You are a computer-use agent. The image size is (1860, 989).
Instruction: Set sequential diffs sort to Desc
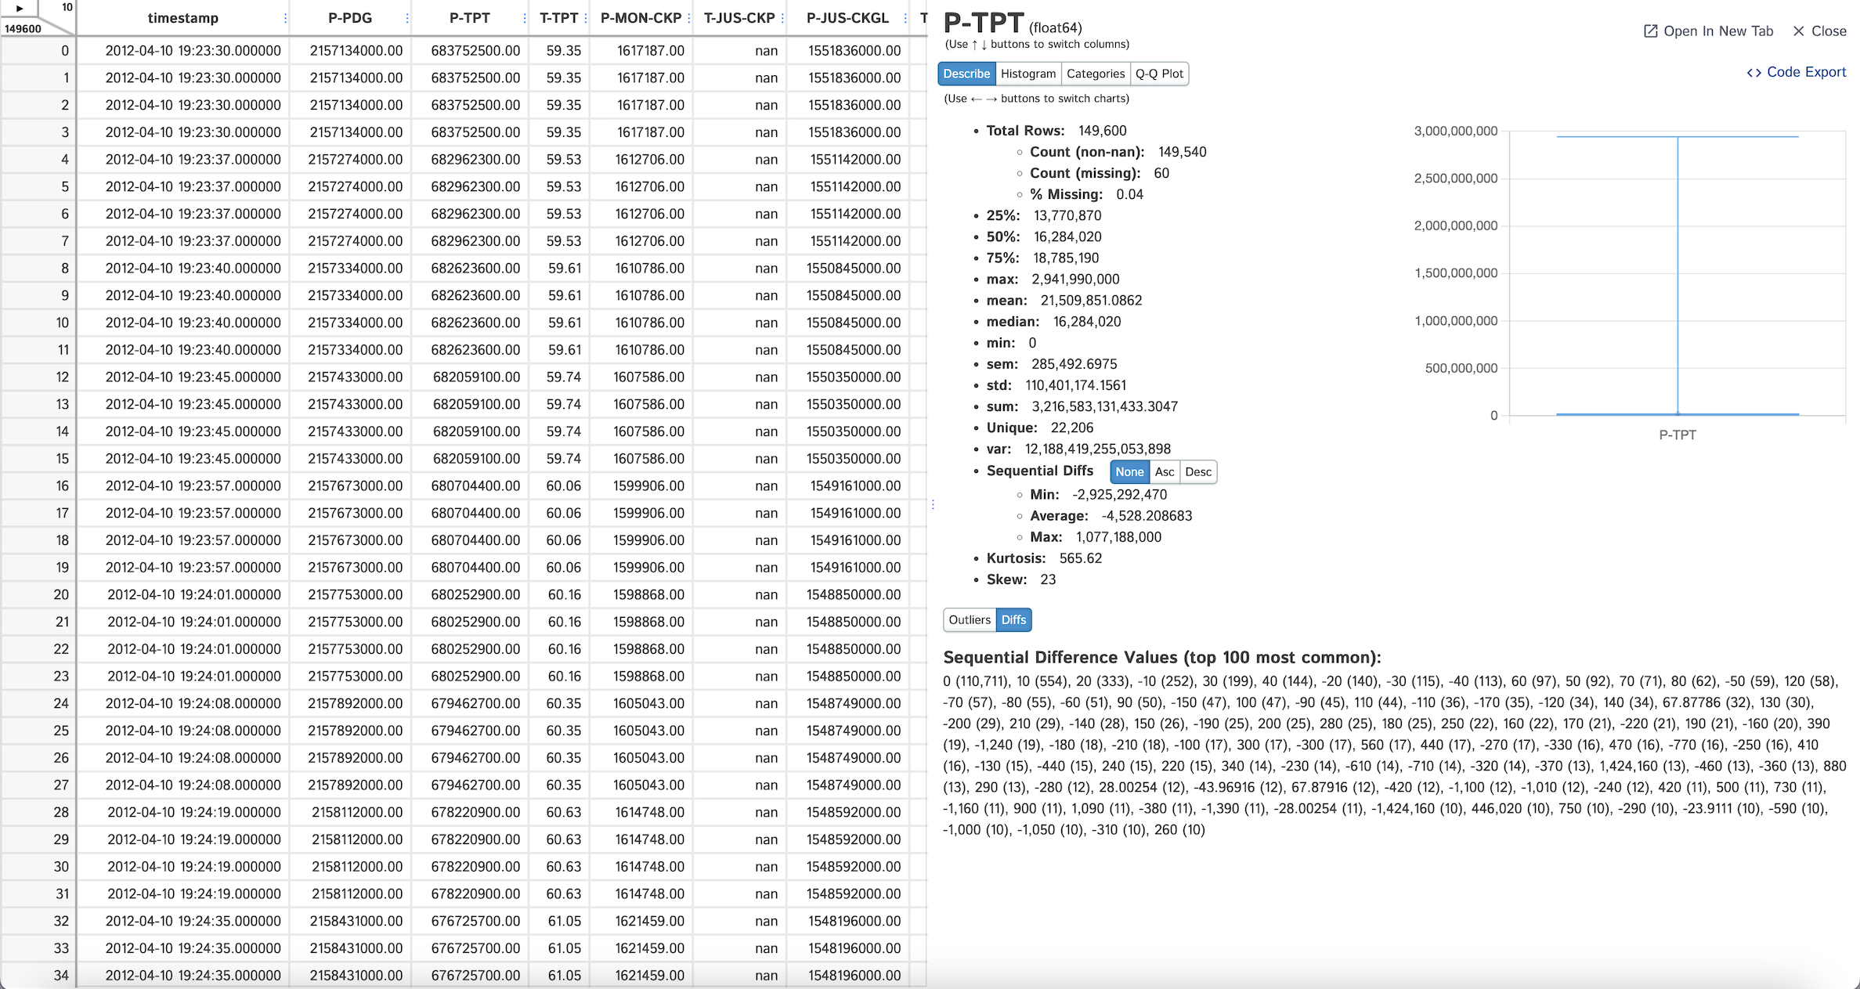1197,471
